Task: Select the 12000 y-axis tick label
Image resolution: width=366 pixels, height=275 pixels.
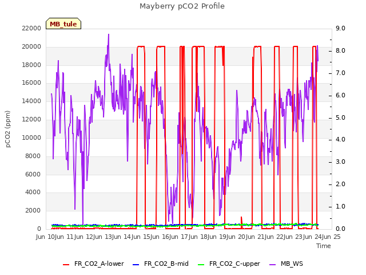Action: [x=31, y=120]
